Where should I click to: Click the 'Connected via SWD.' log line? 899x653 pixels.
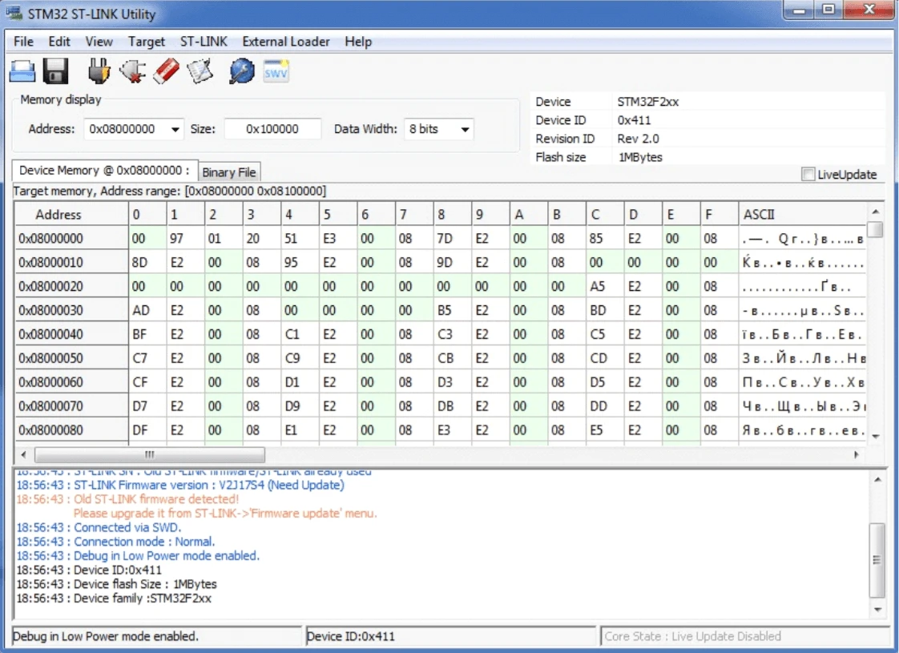click(99, 527)
